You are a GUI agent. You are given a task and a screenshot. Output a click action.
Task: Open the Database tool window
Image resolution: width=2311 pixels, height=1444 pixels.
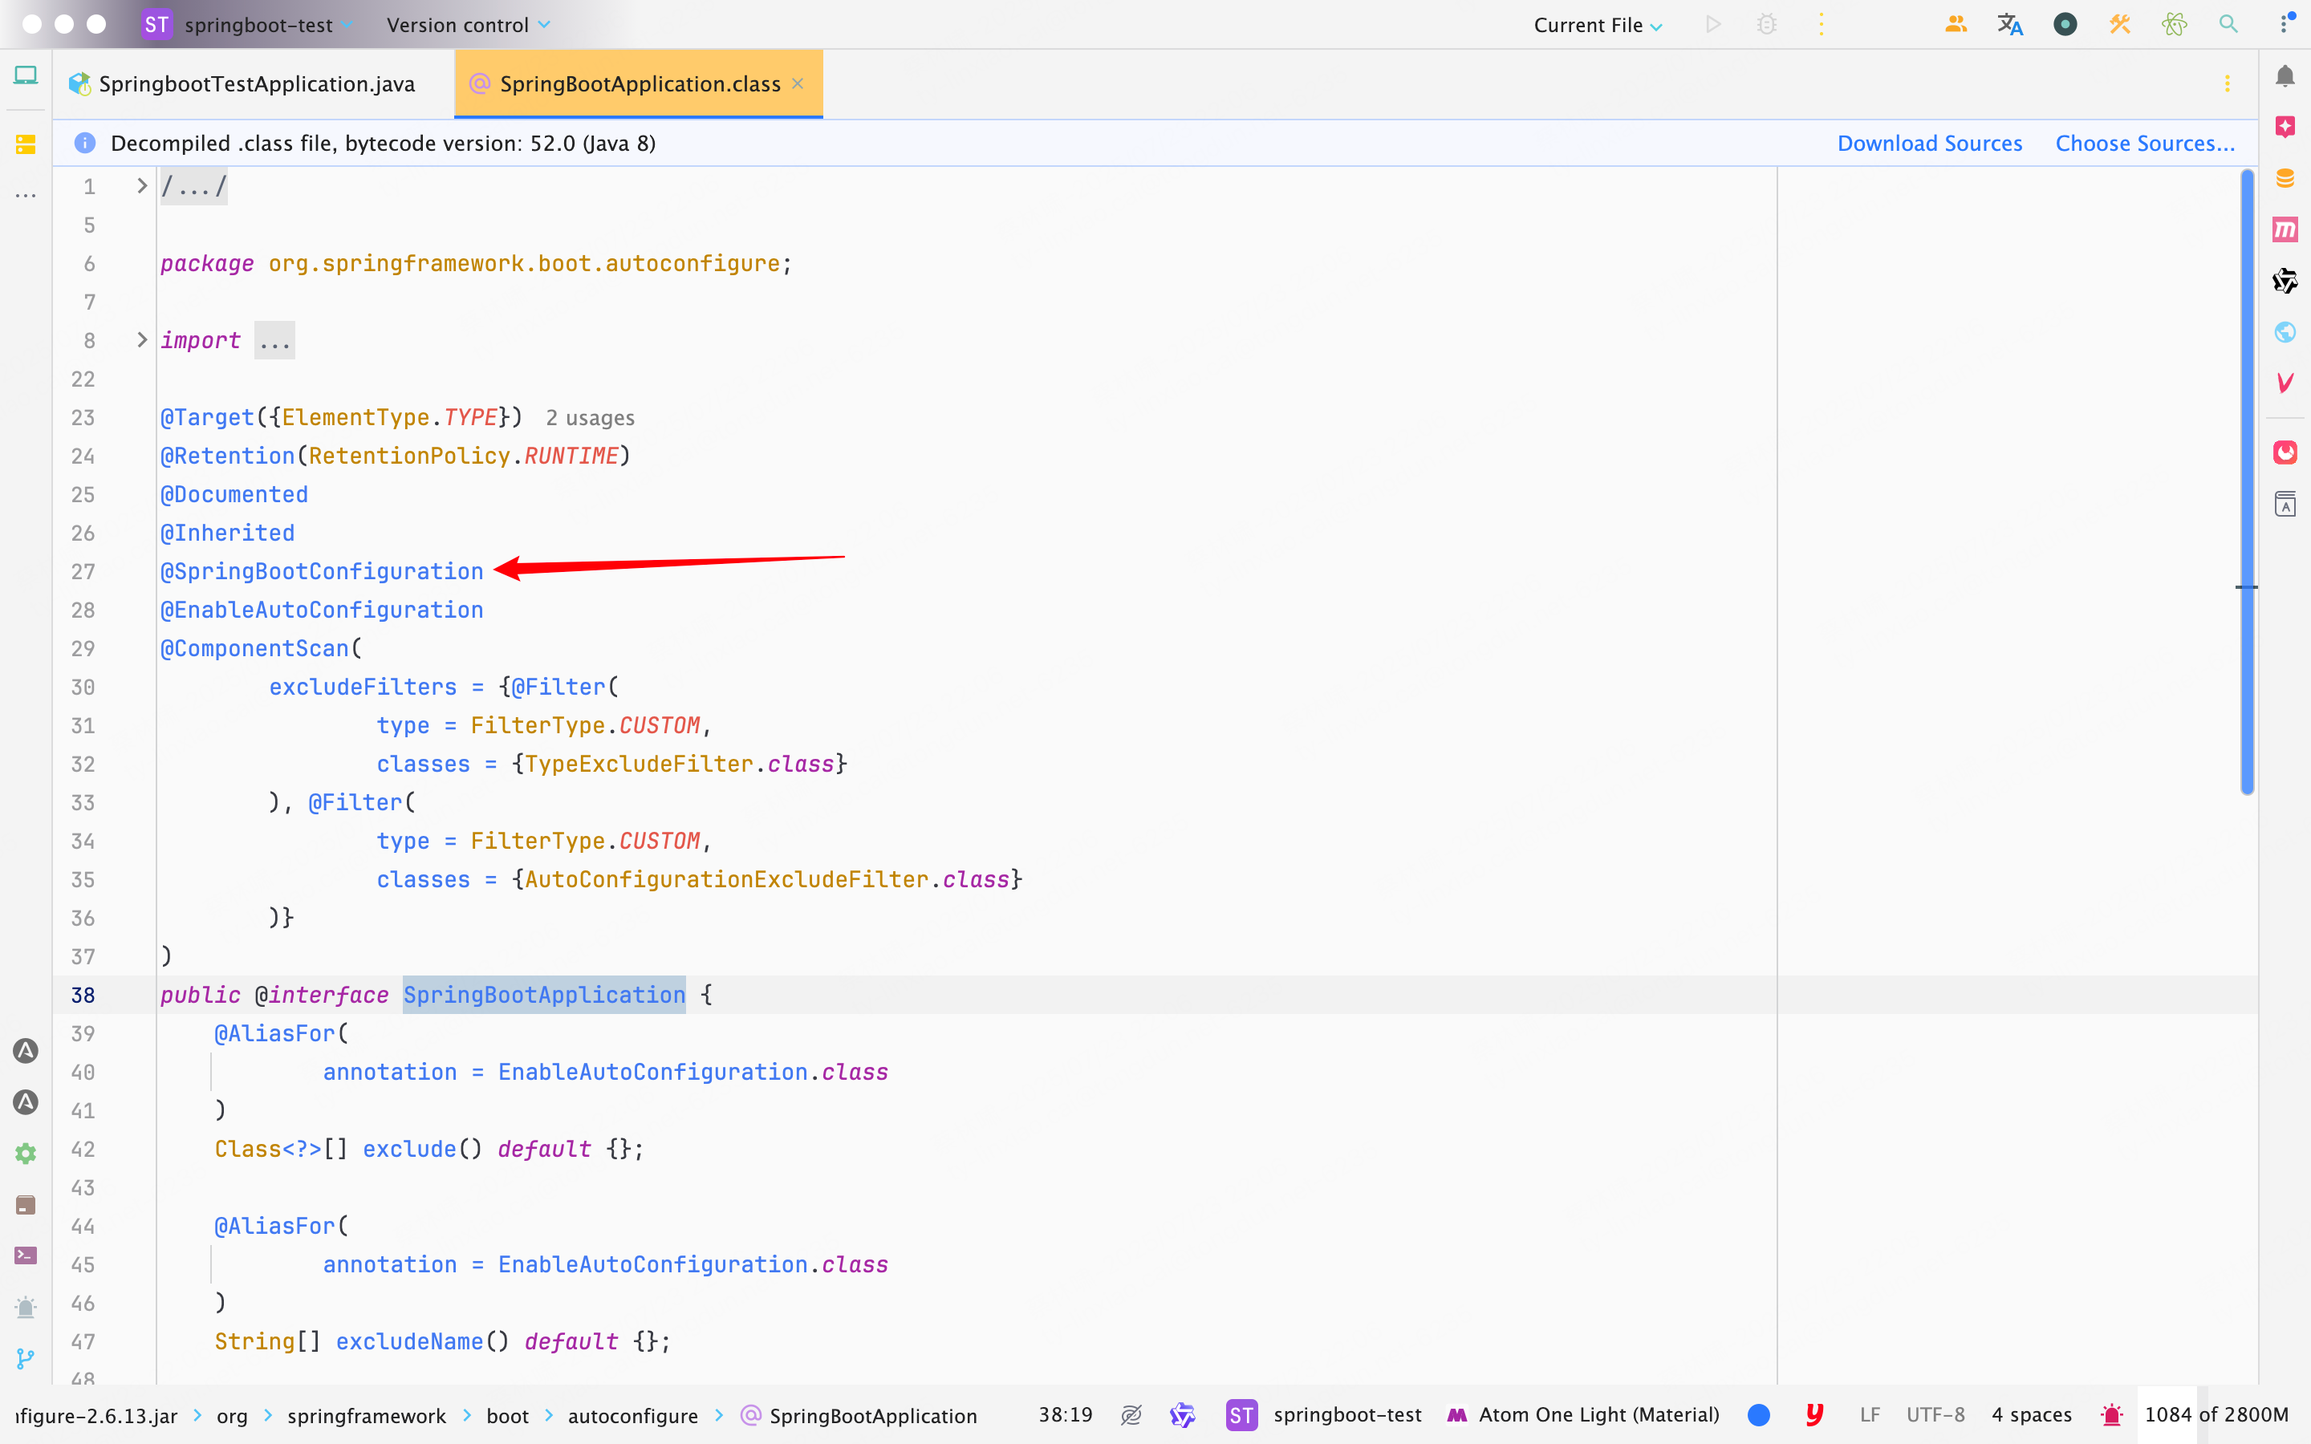[x=2285, y=179]
